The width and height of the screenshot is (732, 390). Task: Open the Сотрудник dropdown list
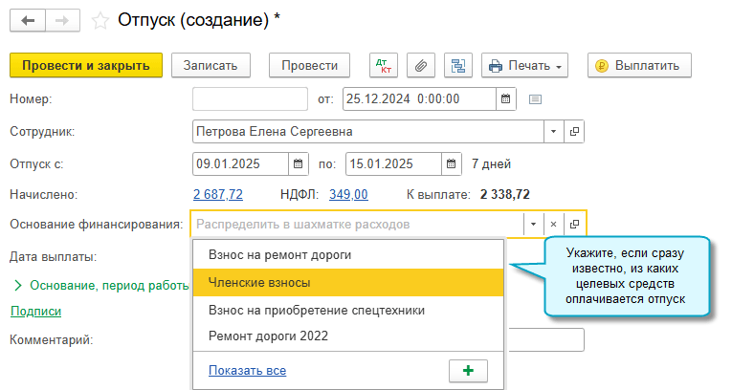(x=554, y=131)
